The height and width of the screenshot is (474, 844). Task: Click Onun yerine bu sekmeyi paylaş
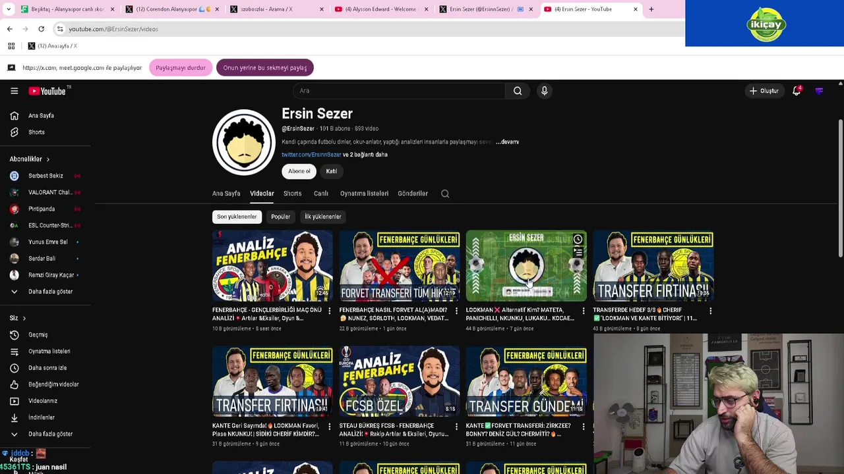click(x=265, y=68)
